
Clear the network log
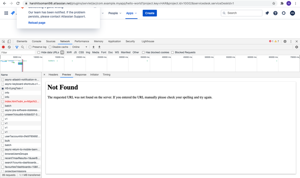tap(9, 47)
